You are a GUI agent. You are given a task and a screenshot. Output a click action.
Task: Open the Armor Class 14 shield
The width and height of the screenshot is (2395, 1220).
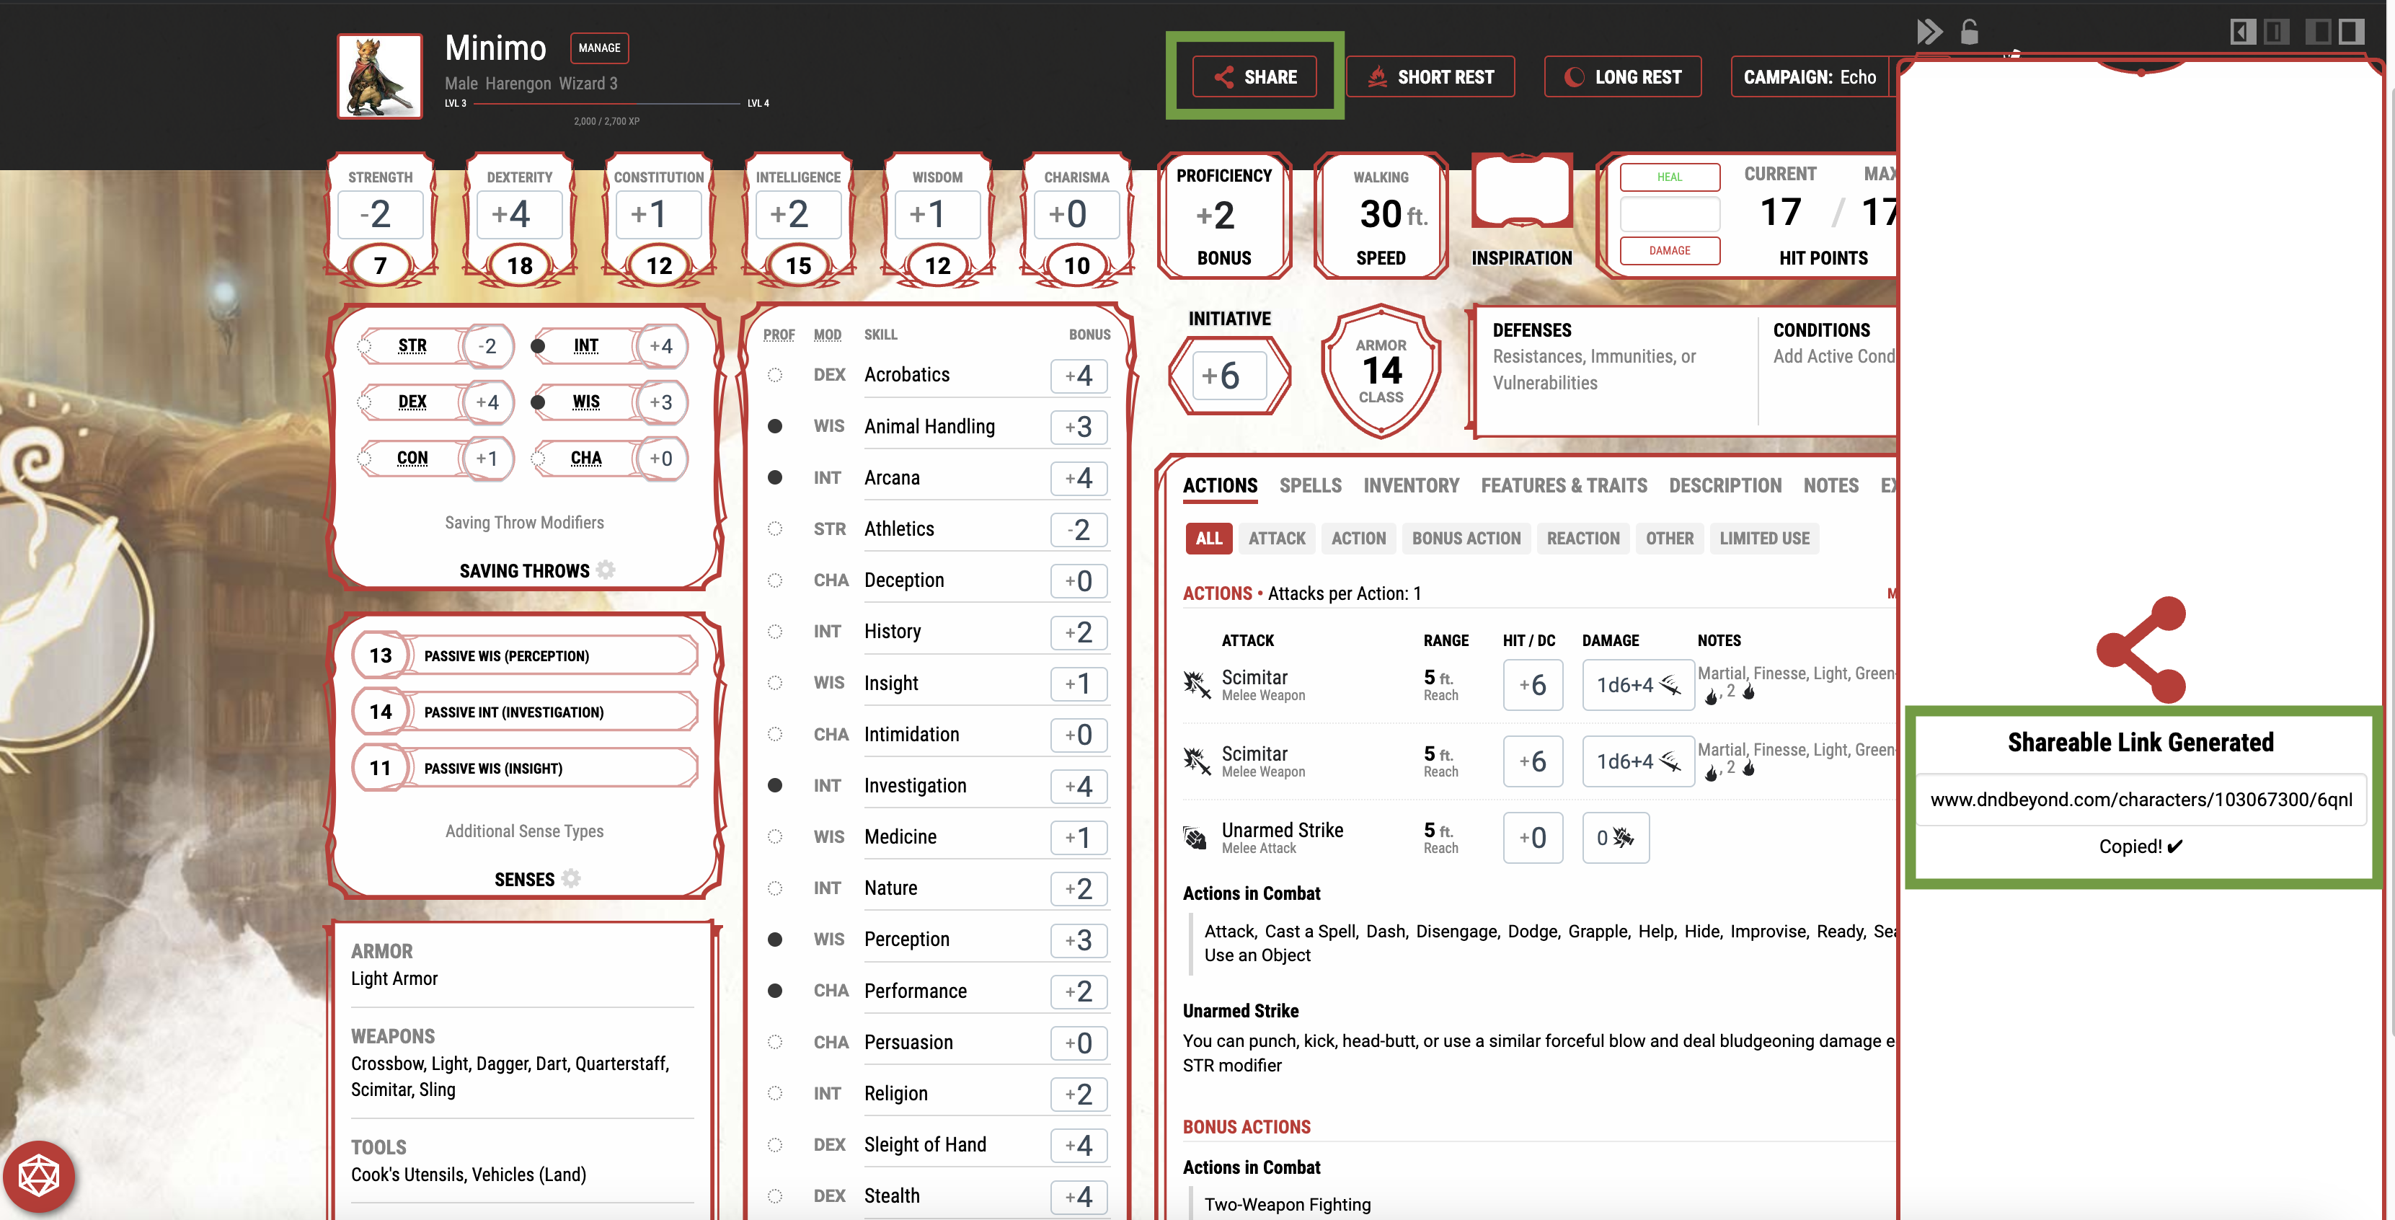coord(1381,371)
